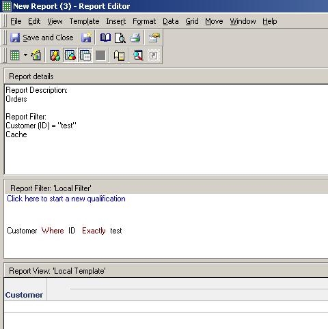
Task: Click the bookmark page toolbar icon
Action: coord(119,55)
